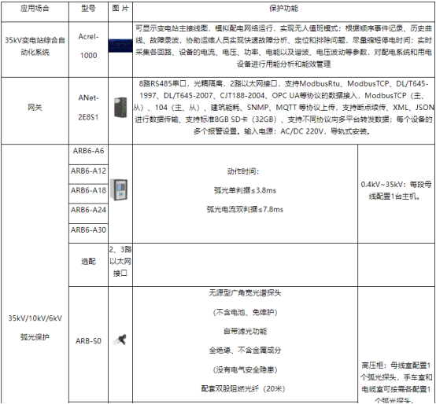The image size is (436, 404).
Task: Select the ARB6-A18 model cell
Action: [x=88, y=193]
